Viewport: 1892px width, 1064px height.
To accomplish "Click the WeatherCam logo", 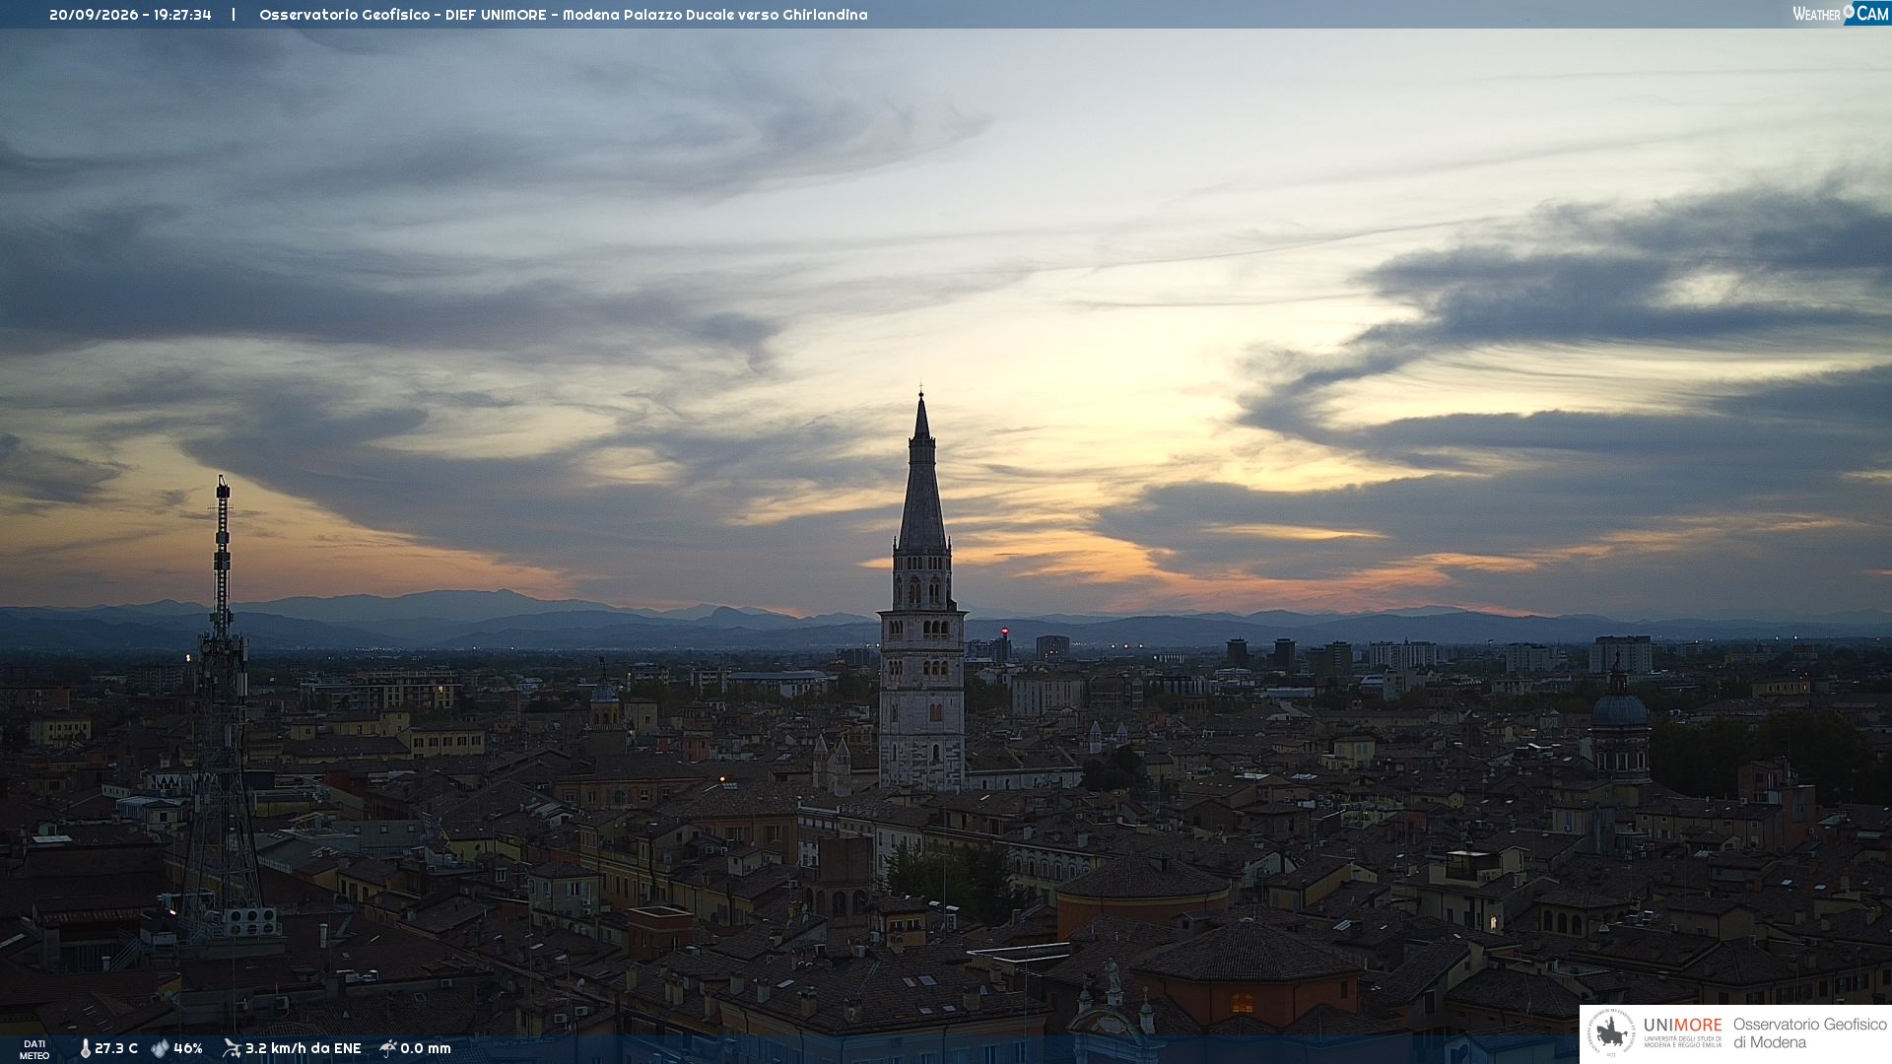I will click(x=1841, y=13).
